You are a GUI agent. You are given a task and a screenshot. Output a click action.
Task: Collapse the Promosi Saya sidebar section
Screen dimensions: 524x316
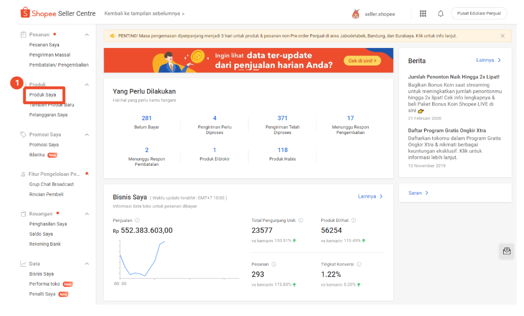[x=87, y=134]
